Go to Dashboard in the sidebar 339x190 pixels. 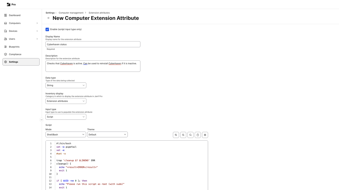click(15, 15)
